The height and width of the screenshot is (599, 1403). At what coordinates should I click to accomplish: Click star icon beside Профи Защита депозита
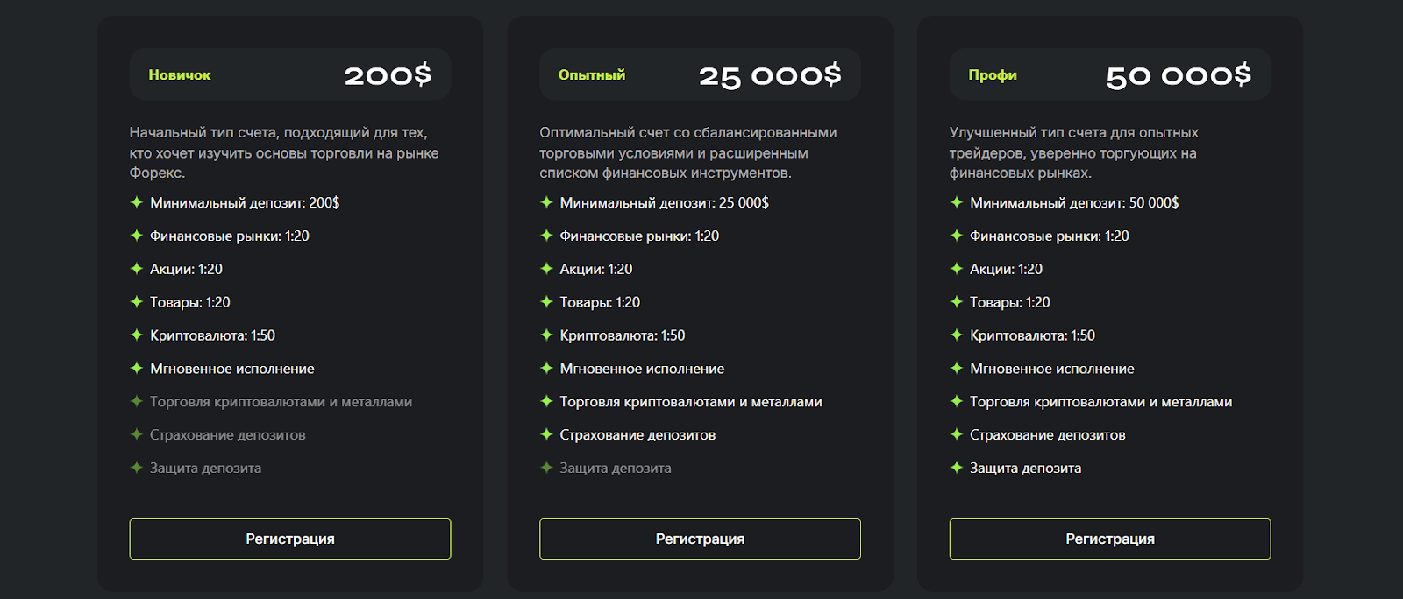tap(957, 468)
